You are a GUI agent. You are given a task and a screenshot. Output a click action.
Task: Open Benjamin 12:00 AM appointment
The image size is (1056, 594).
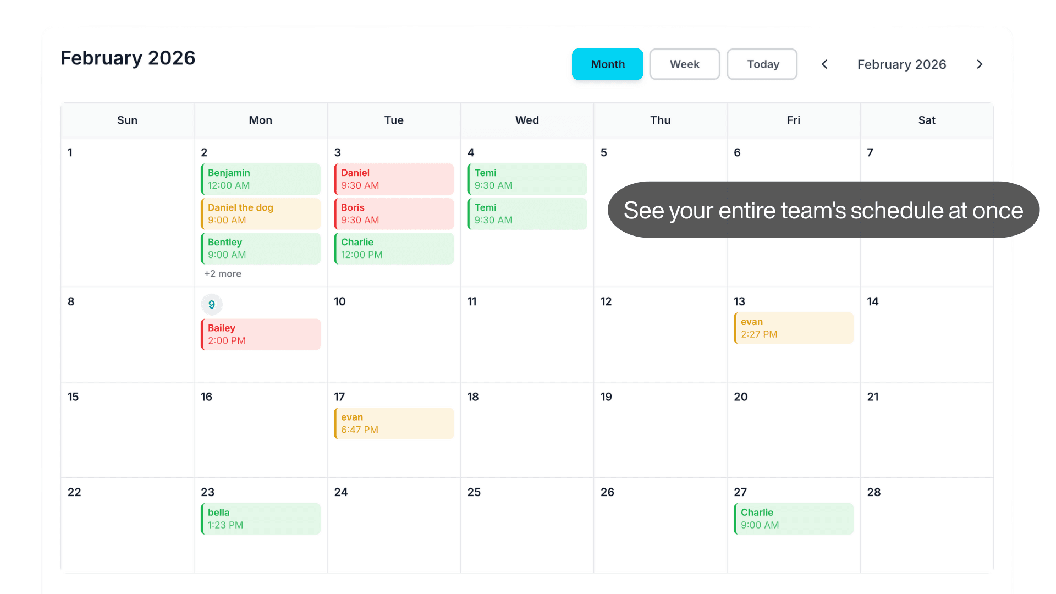pos(261,179)
